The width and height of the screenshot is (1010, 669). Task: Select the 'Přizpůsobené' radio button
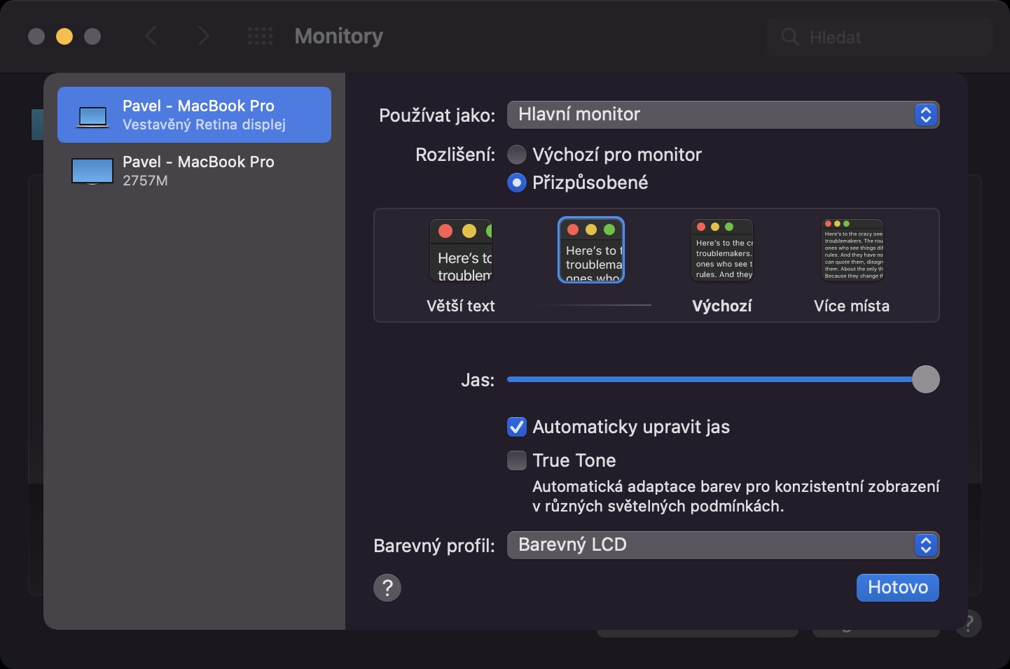[517, 183]
